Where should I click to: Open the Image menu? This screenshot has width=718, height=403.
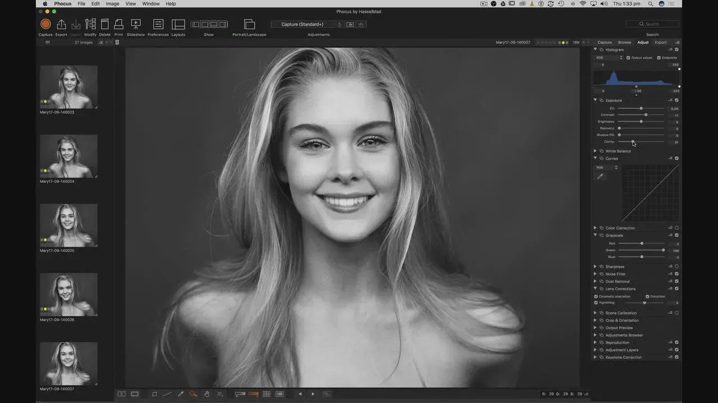tap(112, 4)
